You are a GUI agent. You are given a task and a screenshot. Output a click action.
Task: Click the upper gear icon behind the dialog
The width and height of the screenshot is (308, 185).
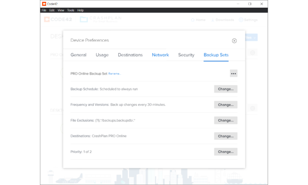[x=252, y=53]
